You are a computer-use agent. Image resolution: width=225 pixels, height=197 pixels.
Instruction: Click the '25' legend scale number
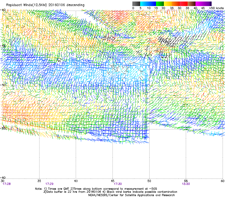click(x=172, y=8)
